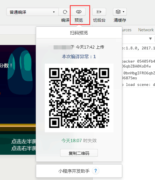This screenshot has width=155, height=180.
Task: Open the question mark help icon
Action: click(96, 171)
